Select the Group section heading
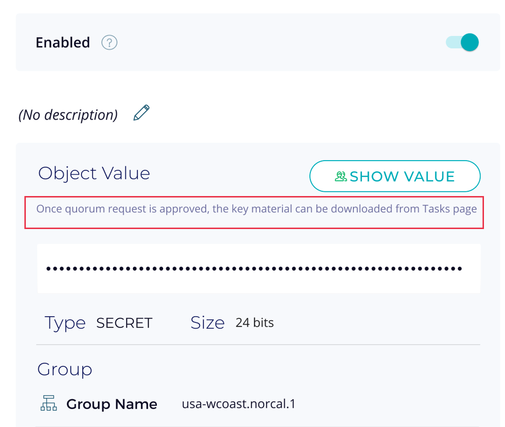Image resolution: width=505 pixels, height=427 pixels. coord(65,369)
